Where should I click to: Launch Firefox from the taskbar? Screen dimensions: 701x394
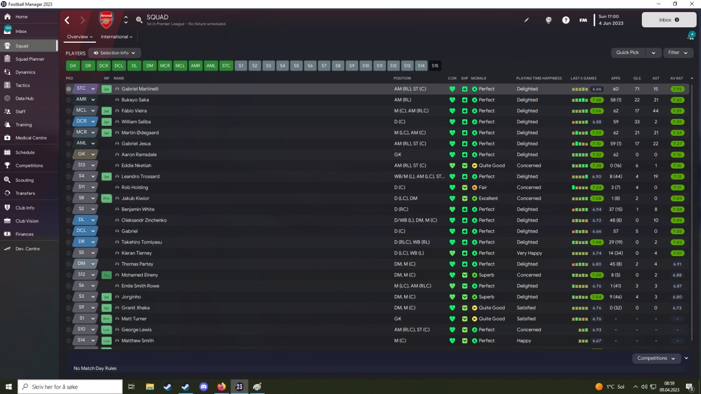click(221, 387)
